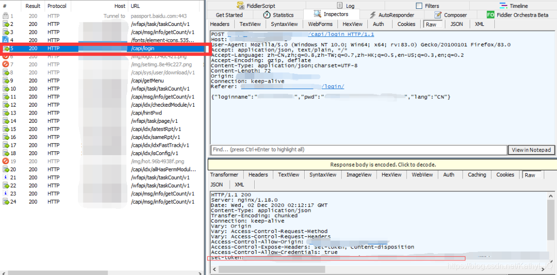Screen dimensions: 557x275
Task: Click arrow icon of session 12
Action: coord(6,105)
